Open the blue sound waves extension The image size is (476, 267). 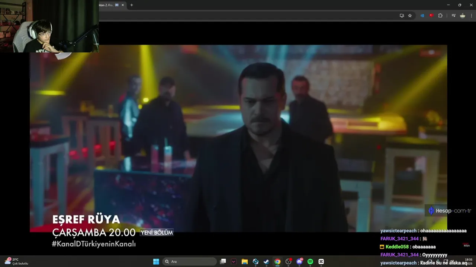click(422, 16)
